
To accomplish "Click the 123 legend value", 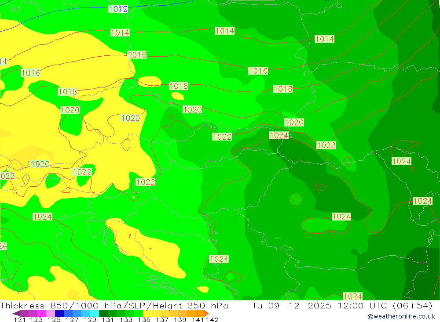I will point(36,319).
